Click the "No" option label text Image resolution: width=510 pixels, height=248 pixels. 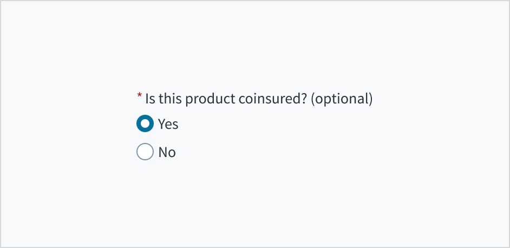point(167,153)
